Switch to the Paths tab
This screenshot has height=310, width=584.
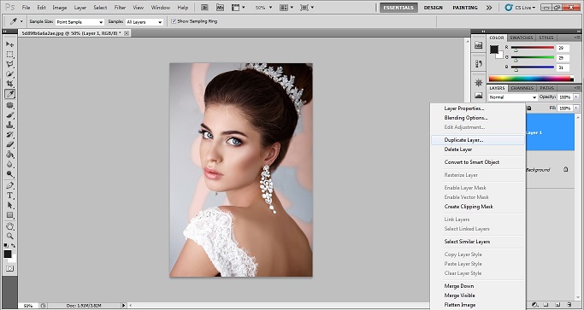pos(546,88)
